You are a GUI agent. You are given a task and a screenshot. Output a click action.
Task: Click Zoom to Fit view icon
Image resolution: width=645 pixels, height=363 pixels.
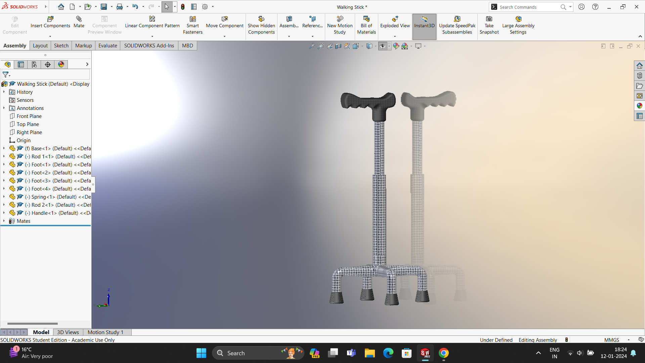312,46
